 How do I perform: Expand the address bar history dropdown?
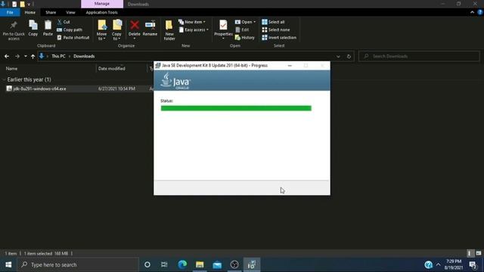pyautogui.click(x=338, y=56)
